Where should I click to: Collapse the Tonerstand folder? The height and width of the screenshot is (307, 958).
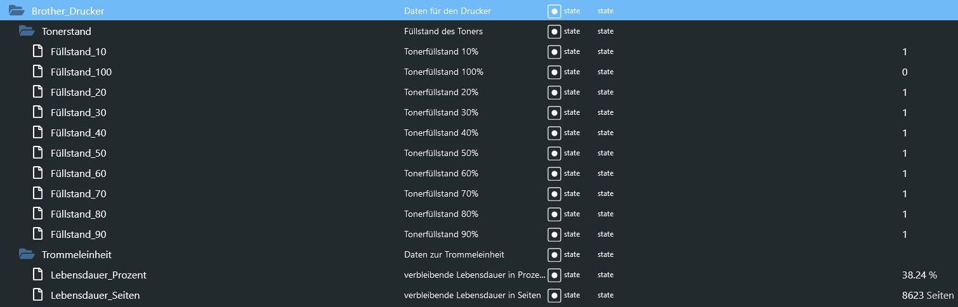tap(27, 31)
